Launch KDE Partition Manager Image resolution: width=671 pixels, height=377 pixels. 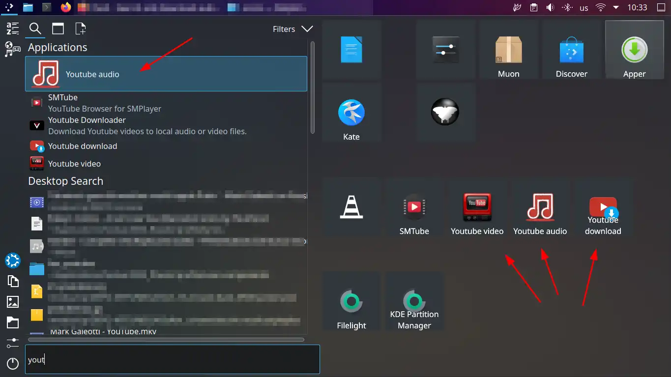414,301
